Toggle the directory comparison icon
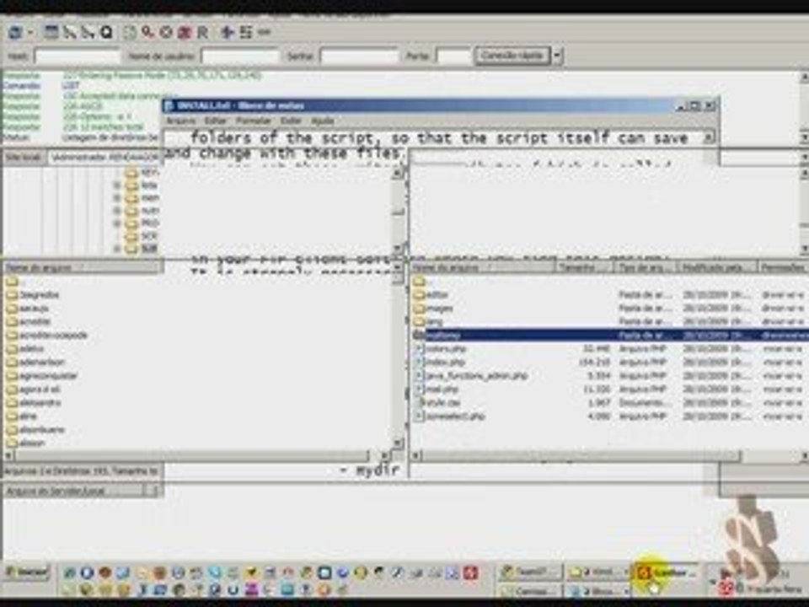Screen dimensions: 809x607 245,33
